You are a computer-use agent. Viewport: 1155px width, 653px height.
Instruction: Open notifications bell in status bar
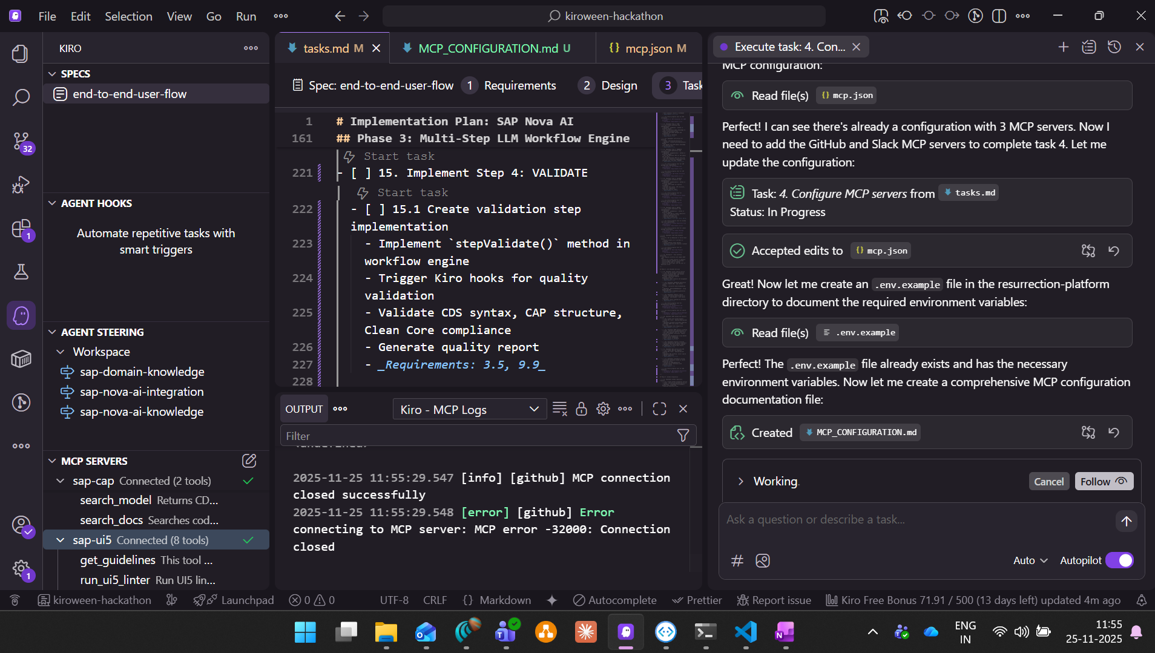[1141, 600]
